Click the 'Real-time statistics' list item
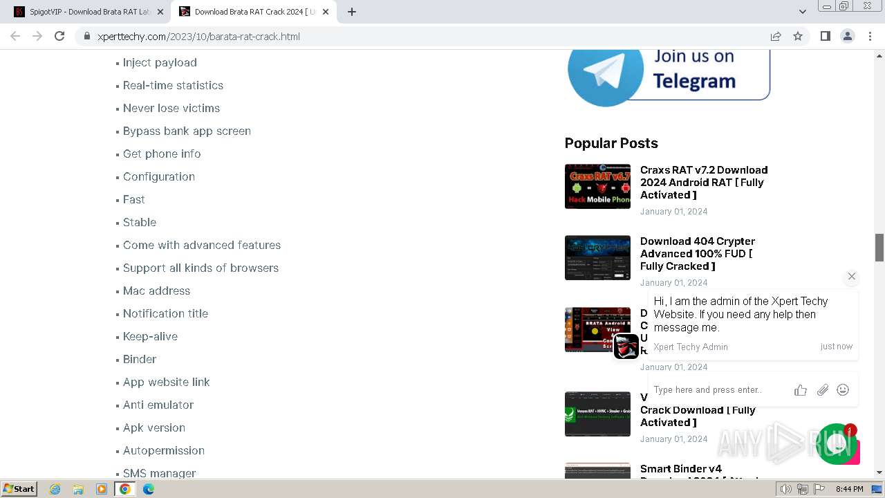Screen dimensions: 885x498 (x=173, y=85)
